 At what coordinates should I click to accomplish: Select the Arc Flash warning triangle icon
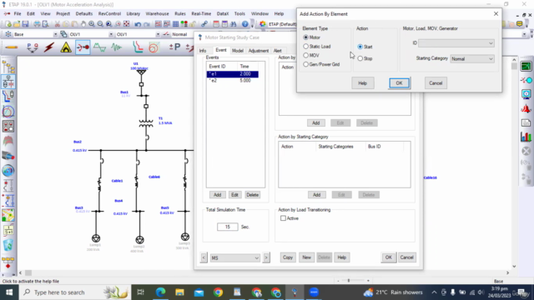66,47
